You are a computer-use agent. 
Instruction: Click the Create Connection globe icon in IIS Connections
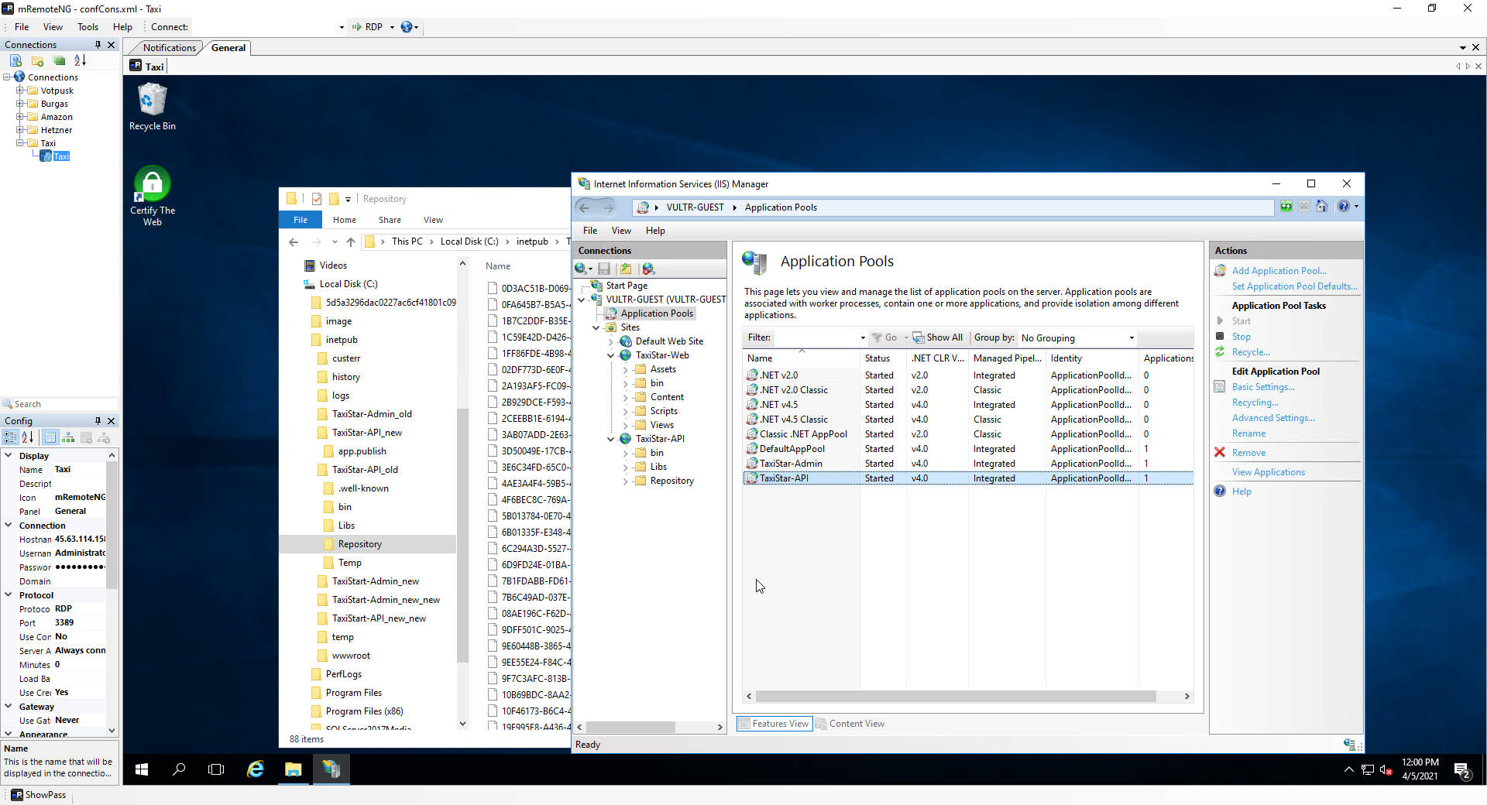point(581,269)
